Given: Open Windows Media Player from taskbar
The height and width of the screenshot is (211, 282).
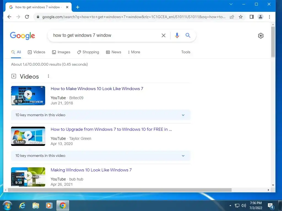Looking at the screenshot, I should tap(49, 206).
